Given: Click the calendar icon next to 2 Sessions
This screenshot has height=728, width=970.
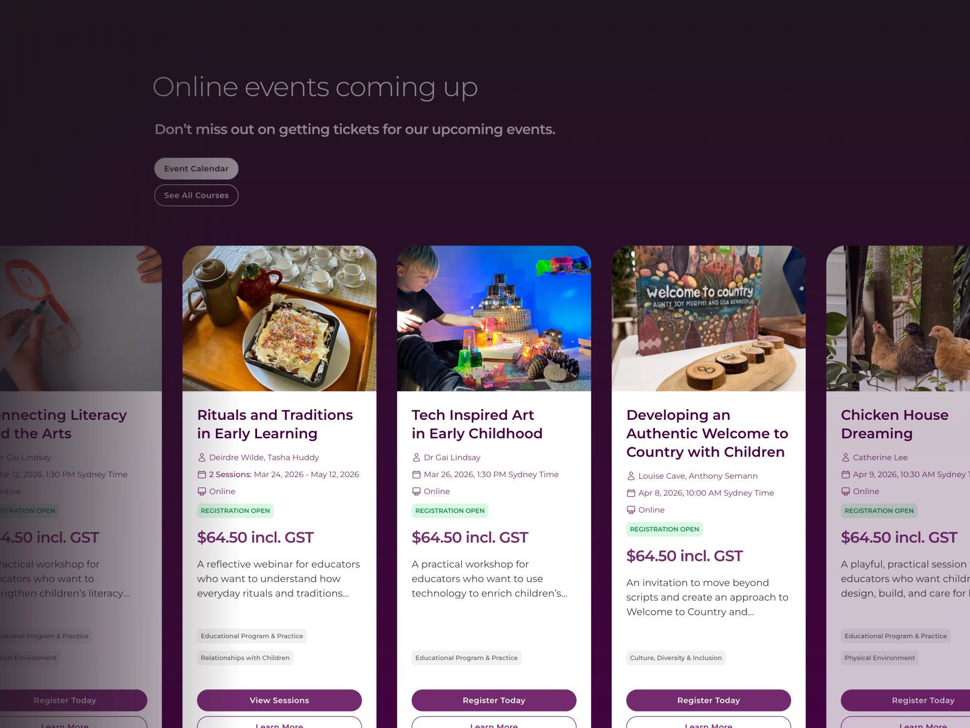Looking at the screenshot, I should (x=202, y=474).
